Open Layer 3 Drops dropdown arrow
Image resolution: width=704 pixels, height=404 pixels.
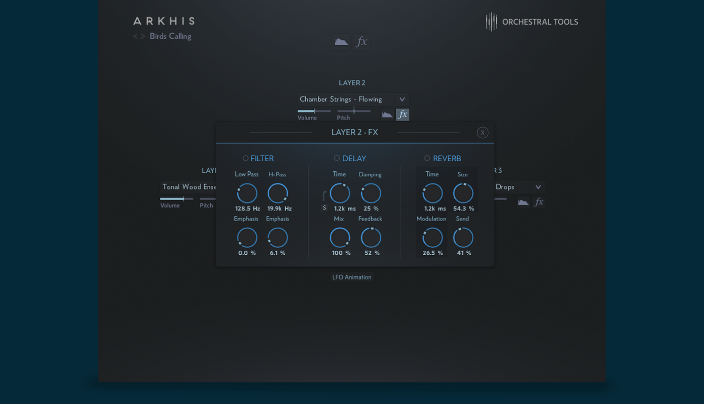(538, 187)
